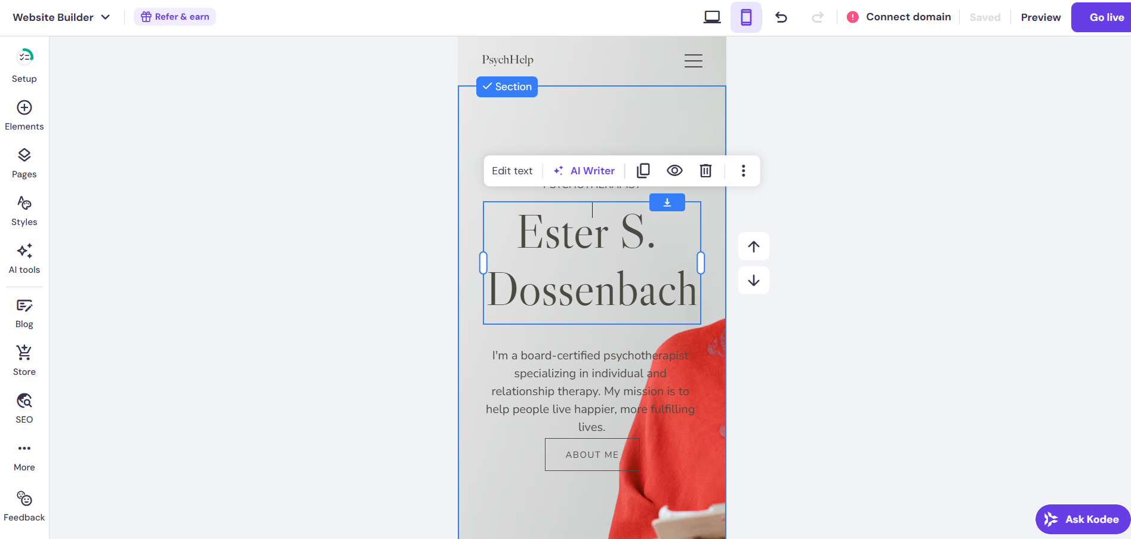Viewport: 1131px width, 539px height.
Task: Click the PsychHelp logo text
Action: tap(508, 60)
